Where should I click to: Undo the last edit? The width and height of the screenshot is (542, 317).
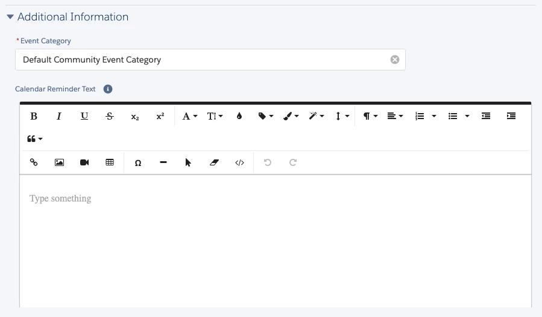[x=268, y=162]
